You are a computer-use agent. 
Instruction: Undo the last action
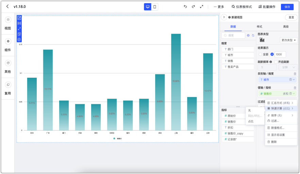[185, 7]
